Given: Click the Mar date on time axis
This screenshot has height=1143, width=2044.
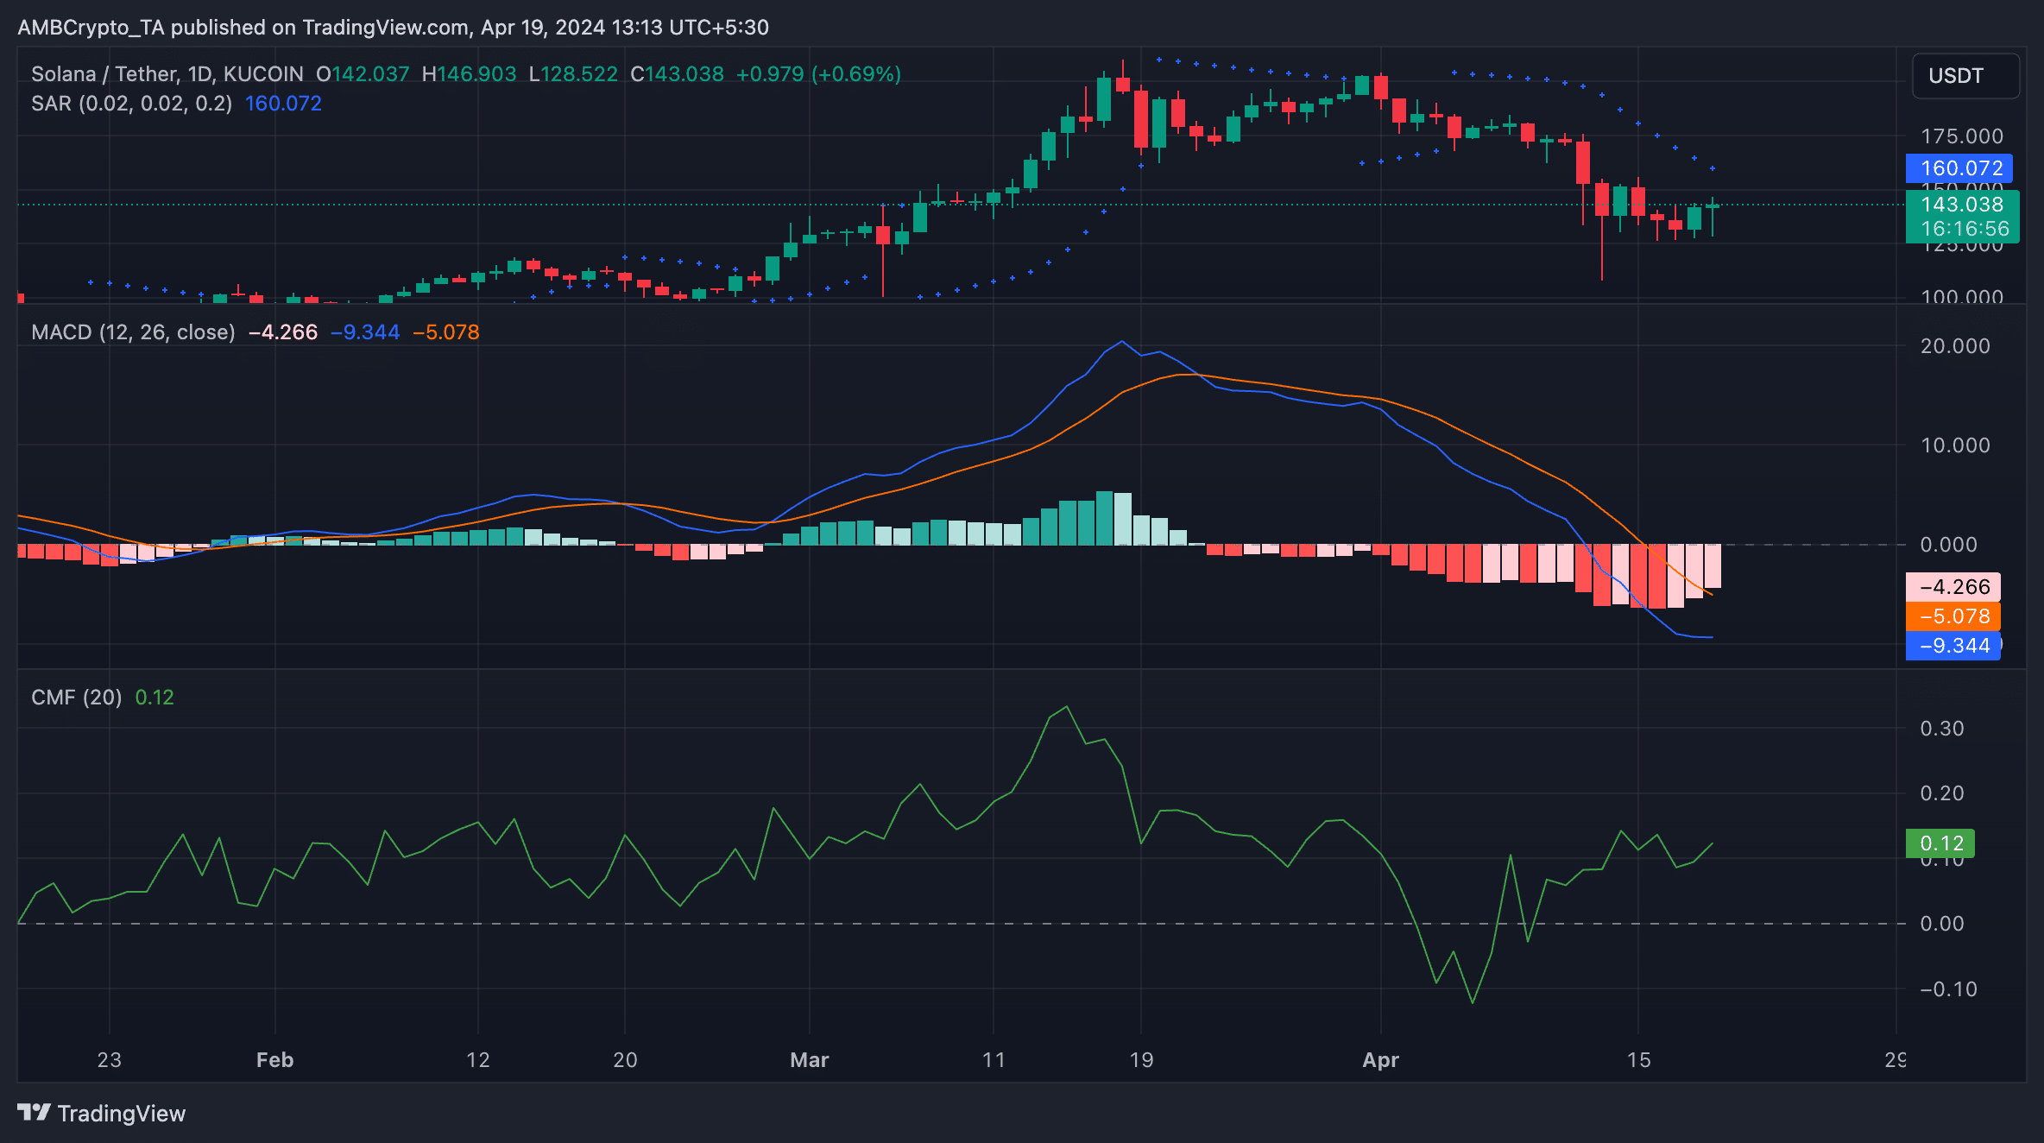Looking at the screenshot, I should 810,1060.
